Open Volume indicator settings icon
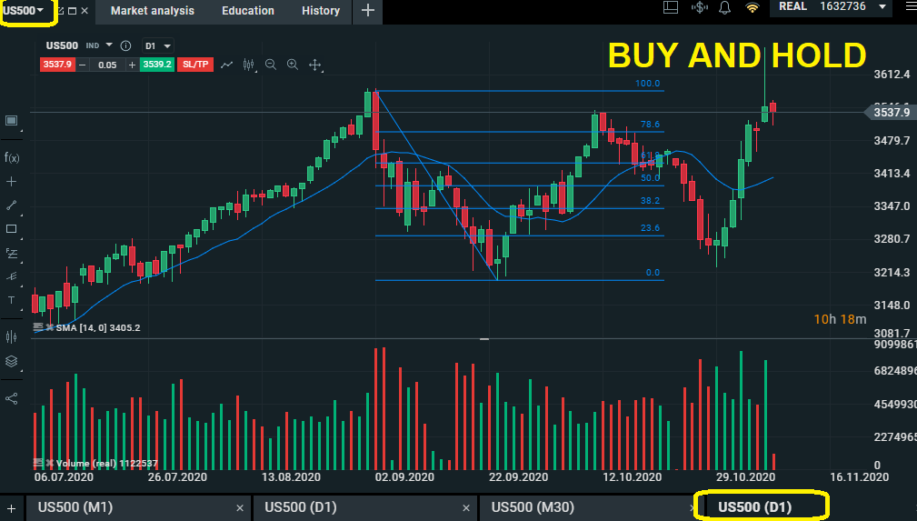Viewport: 917px width, 521px height. coord(38,463)
